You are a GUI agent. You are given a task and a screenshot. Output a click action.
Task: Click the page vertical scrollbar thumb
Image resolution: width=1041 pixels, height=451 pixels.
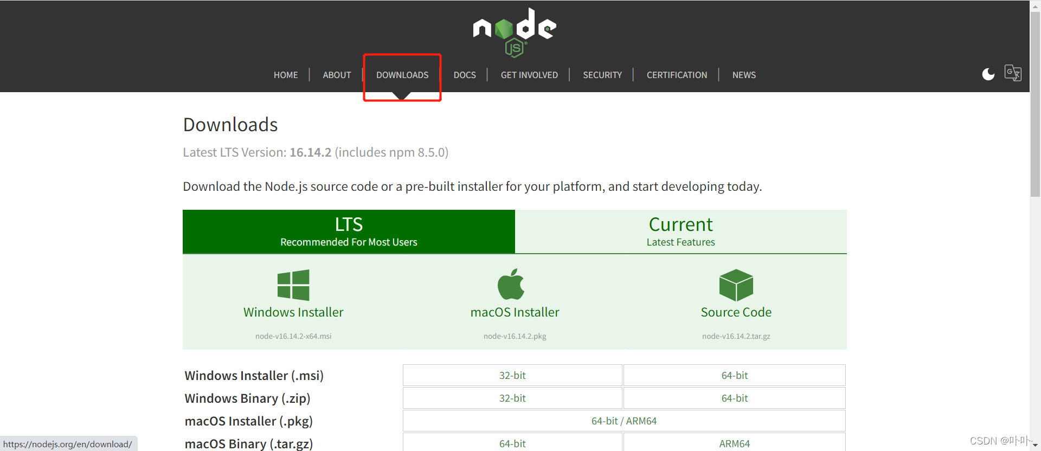(x=1035, y=105)
